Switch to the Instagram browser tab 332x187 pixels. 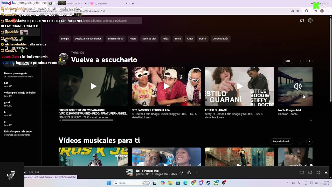pyautogui.click(x=109, y=4)
